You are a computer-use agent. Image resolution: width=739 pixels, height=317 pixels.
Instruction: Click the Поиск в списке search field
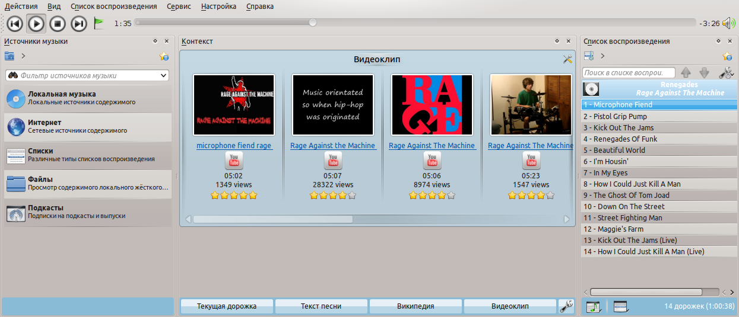tap(629, 73)
